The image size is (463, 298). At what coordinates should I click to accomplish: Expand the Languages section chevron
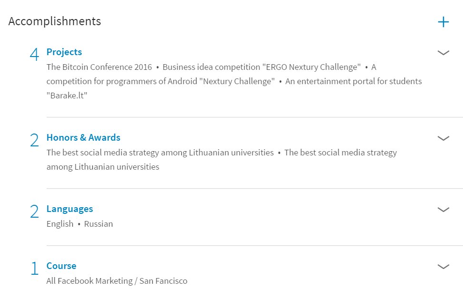click(443, 210)
